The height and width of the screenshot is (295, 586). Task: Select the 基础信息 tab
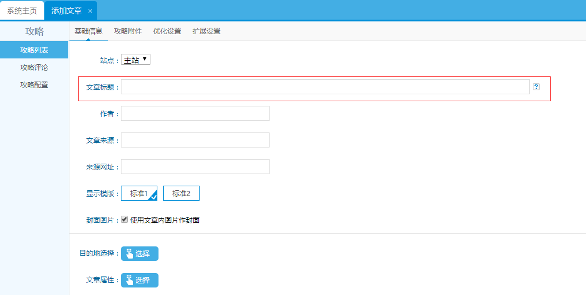tap(89, 31)
